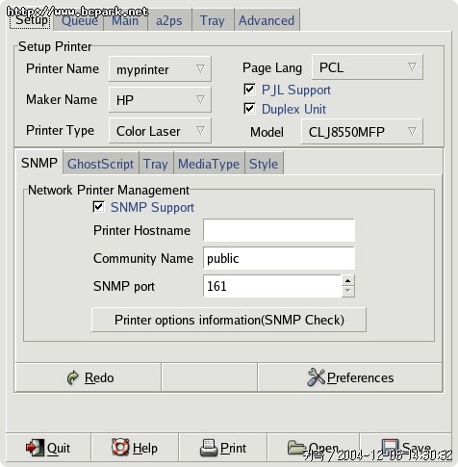Click the Print printer icon
Image resolution: width=458 pixels, height=467 pixels.
(209, 448)
